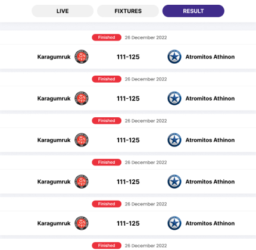The width and height of the screenshot is (256, 250).
Task: Open the second match score 111-125
Action: (128, 99)
